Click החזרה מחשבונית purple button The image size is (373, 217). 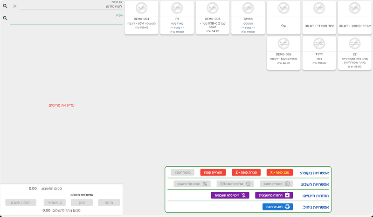274,196
